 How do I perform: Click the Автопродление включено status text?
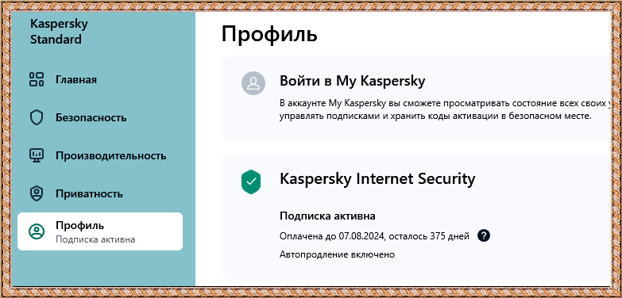[337, 254]
